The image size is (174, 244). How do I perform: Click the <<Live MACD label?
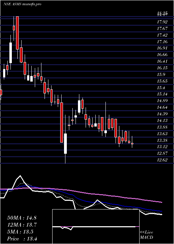147,235
